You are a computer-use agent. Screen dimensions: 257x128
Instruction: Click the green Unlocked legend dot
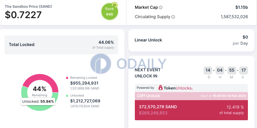pyautogui.click(x=67, y=96)
